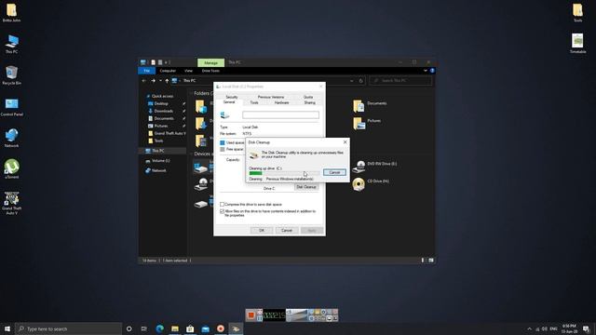Open the user folder desktop icon
This screenshot has height=335, width=596.
pyautogui.click(x=11, y=12)
